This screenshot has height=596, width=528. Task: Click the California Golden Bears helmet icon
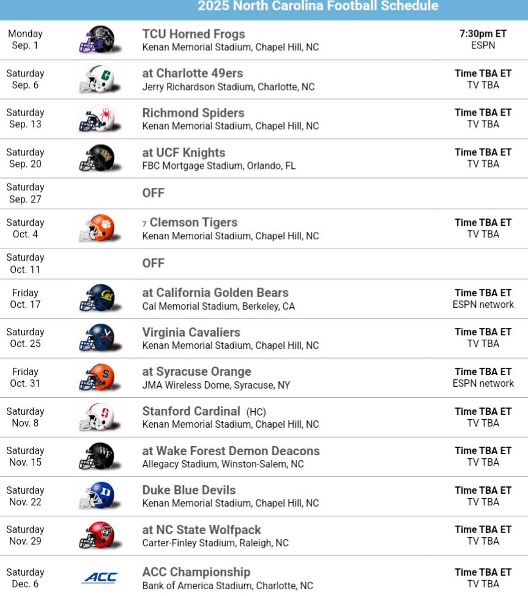point(97,299)
